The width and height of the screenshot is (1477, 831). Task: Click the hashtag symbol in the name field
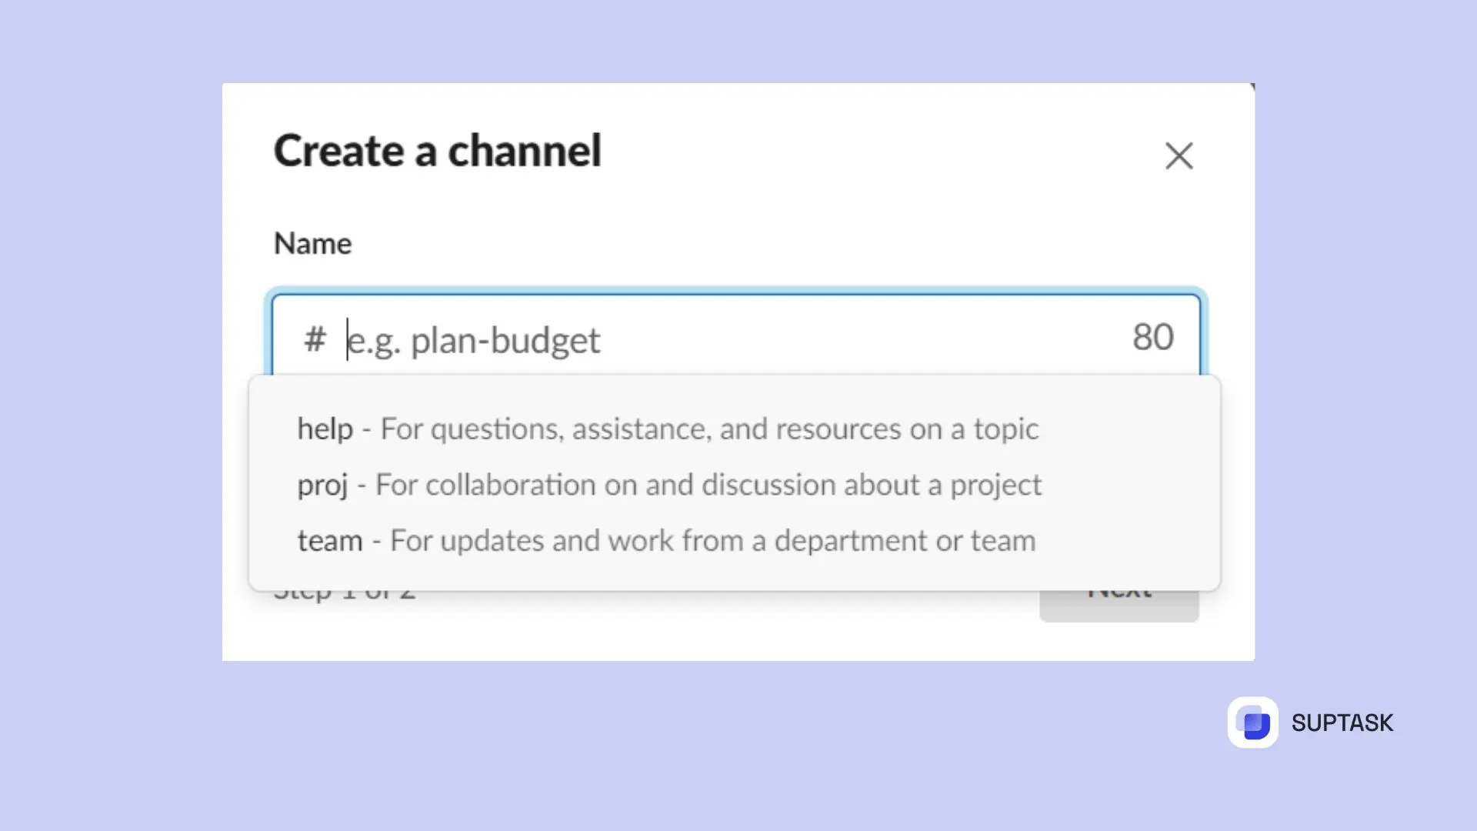point(315,339)
